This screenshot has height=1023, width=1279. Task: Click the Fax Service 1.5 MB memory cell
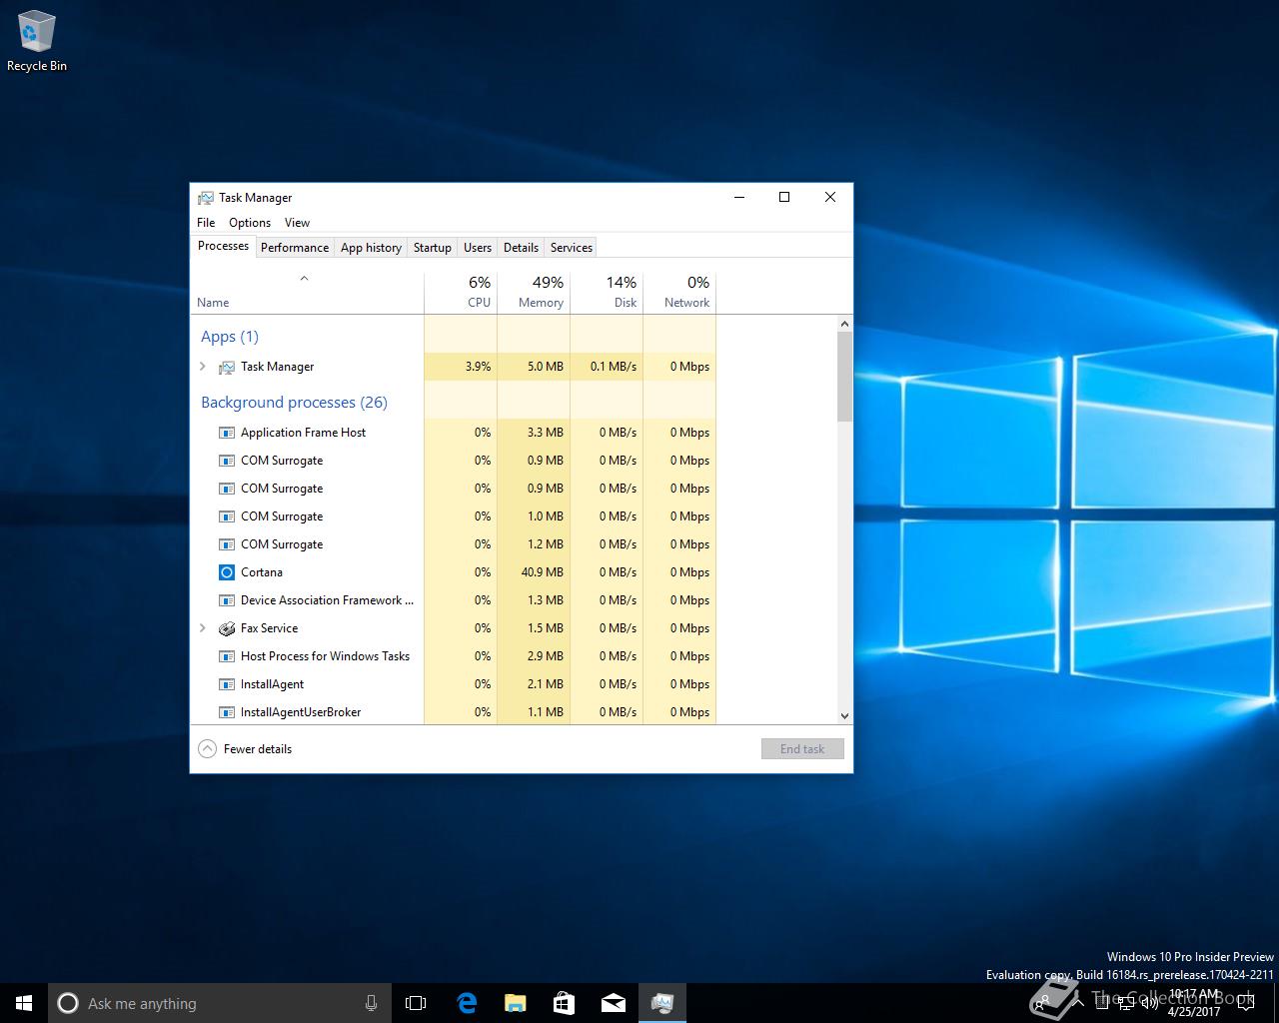[534, 628]
